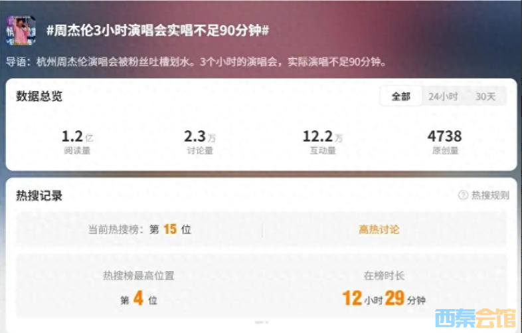Click the 热搜记录 section heading

click(39, 195)
